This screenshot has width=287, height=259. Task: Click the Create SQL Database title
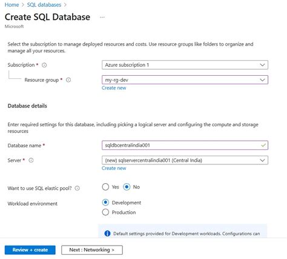point(47,17)
